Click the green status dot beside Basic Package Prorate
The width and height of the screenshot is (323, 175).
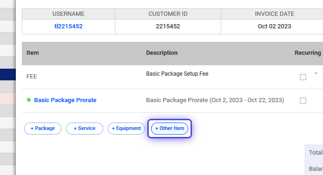29,100
